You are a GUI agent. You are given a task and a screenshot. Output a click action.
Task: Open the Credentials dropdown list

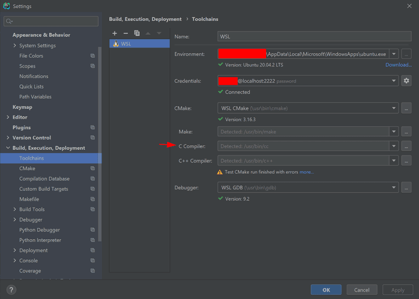(x=394, y=81)
